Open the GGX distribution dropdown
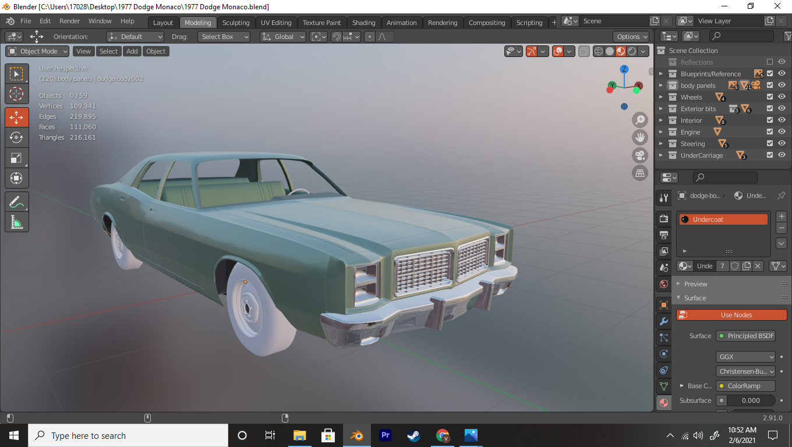The height and width of the screenshot is (447, 792). tap(745, 357)
